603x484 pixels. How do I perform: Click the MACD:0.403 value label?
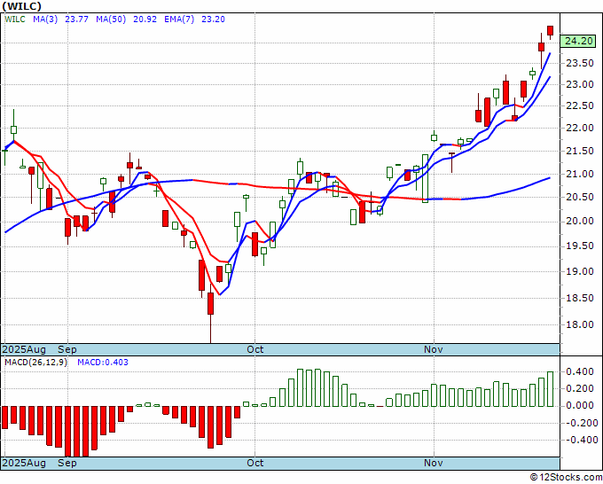103,363
